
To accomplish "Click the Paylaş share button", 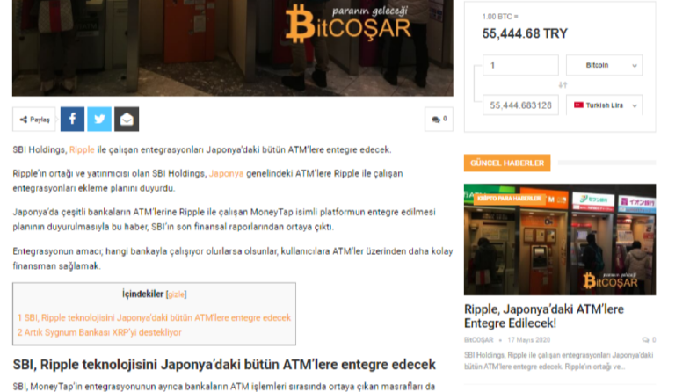I will [34, 120].
